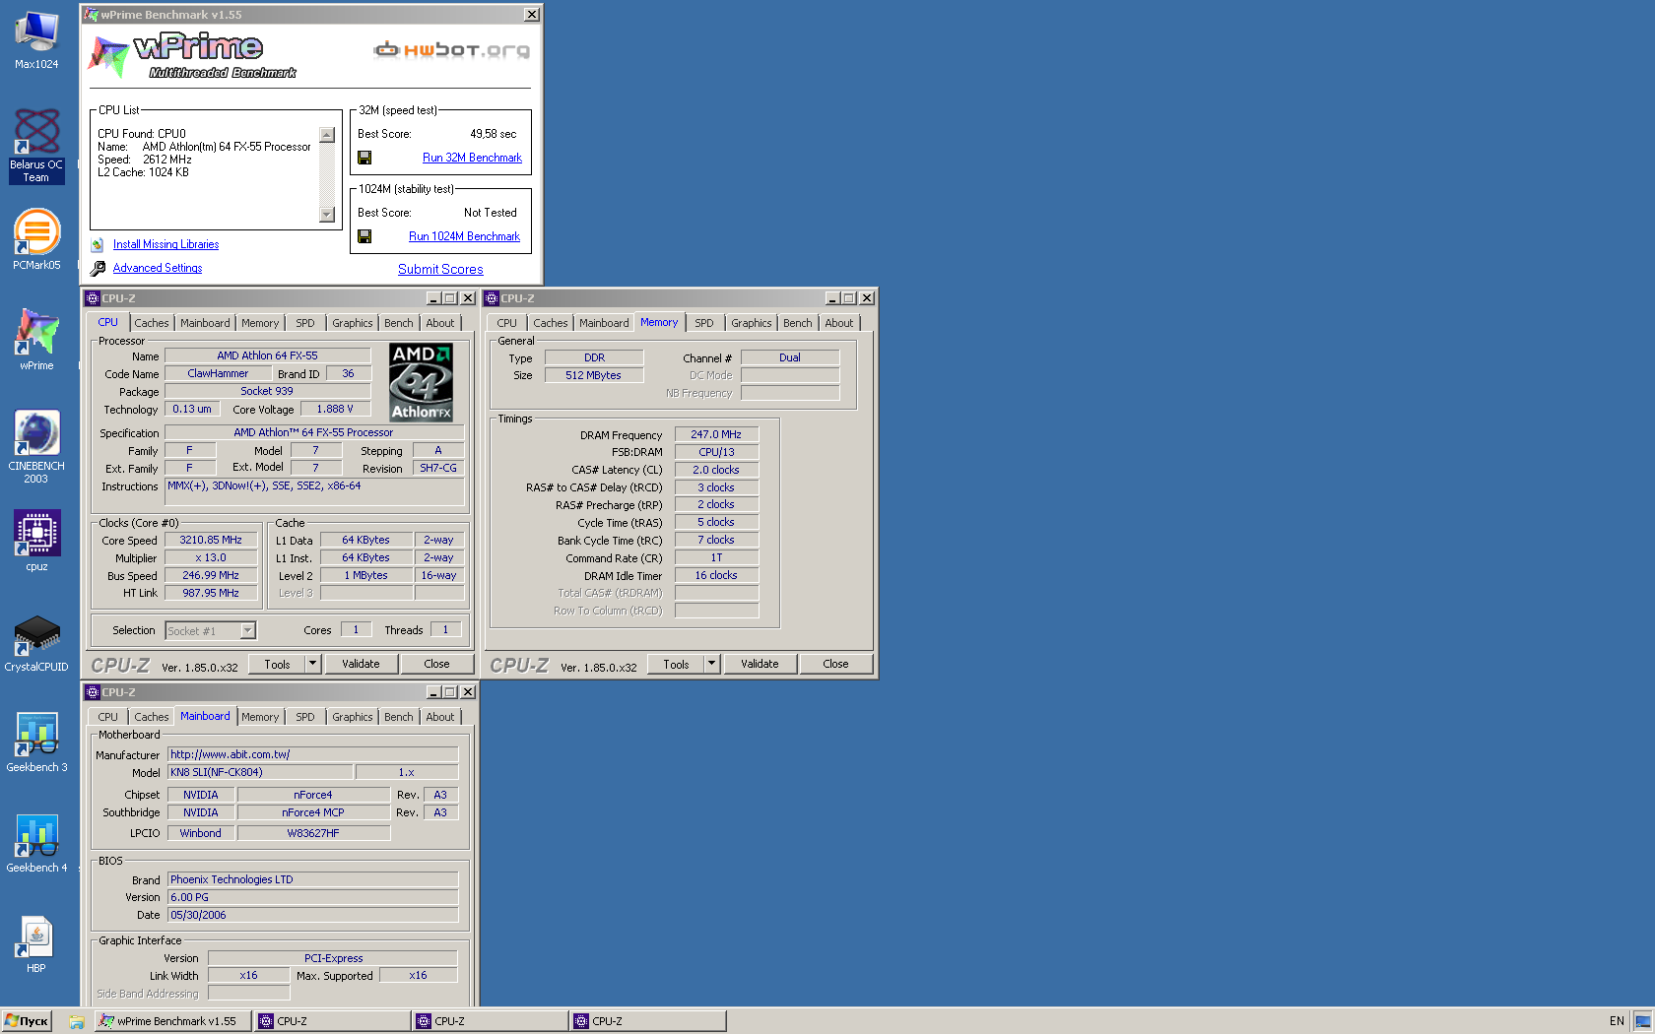Viewport: 1655px width, 1034px height.
Task: Click the Tools button in the CPU tab window
Action: (277, 664)
